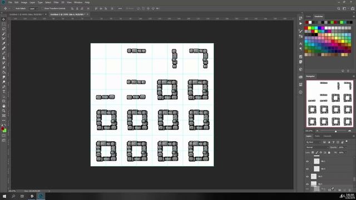
Task: Select the Healing Brush bandage tool
Action: (x=4, y=48)
